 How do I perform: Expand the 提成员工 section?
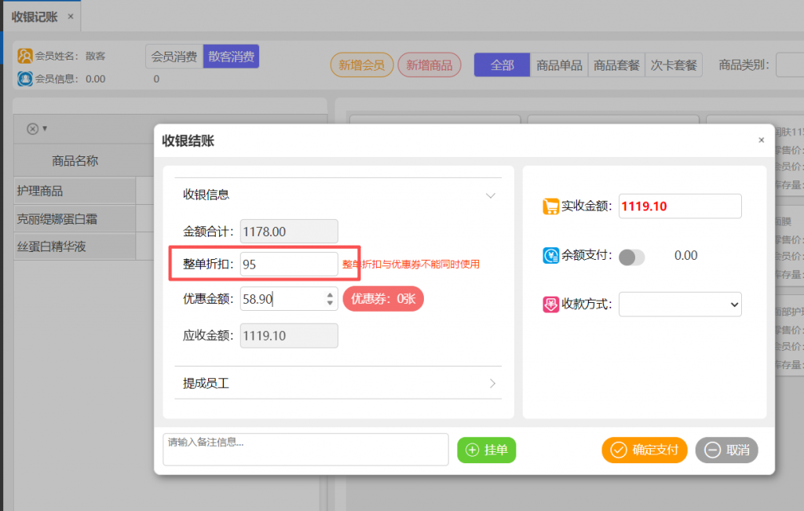point(492,384)
